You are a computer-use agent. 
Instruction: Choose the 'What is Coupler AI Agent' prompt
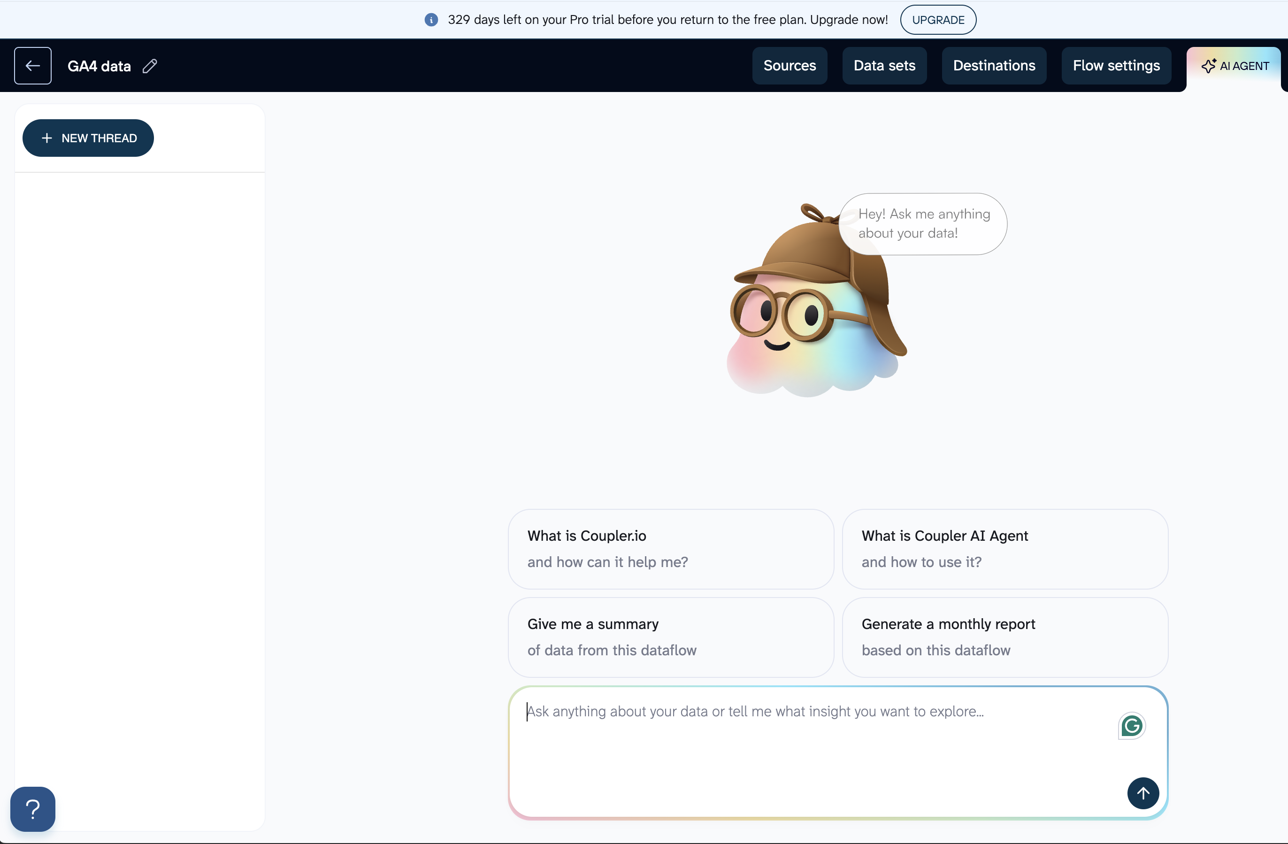tap(1004, 548)
